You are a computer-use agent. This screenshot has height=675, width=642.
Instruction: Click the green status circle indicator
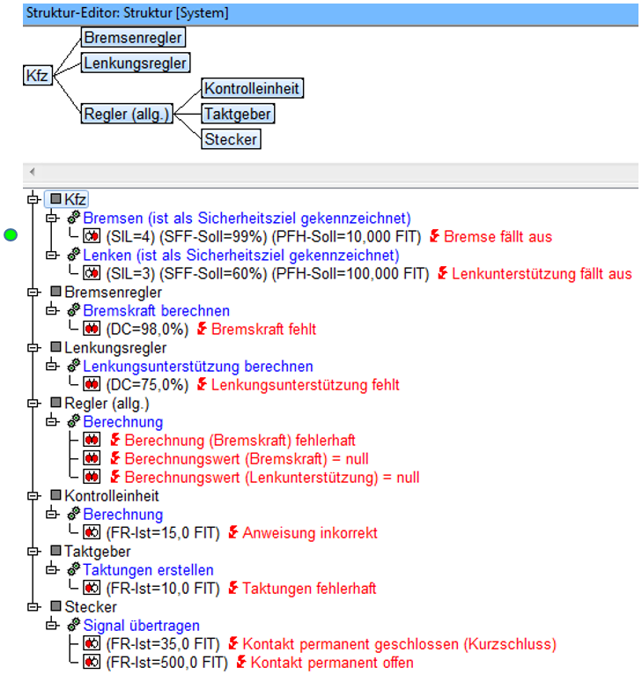(x=11, y=234)
